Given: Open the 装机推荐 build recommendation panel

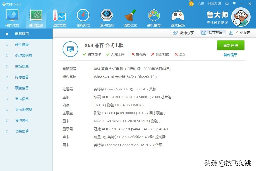Looking at the screenshot, I should tap(154, 17).
